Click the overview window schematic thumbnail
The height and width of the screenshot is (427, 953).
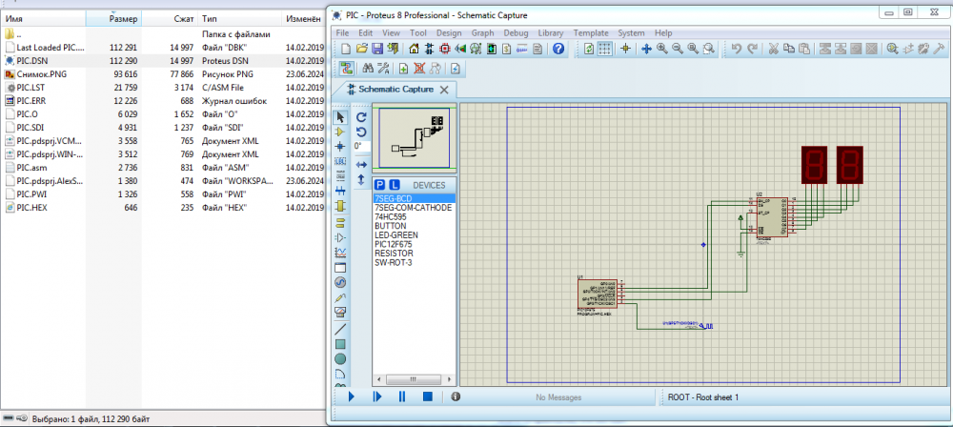[415, 138]
